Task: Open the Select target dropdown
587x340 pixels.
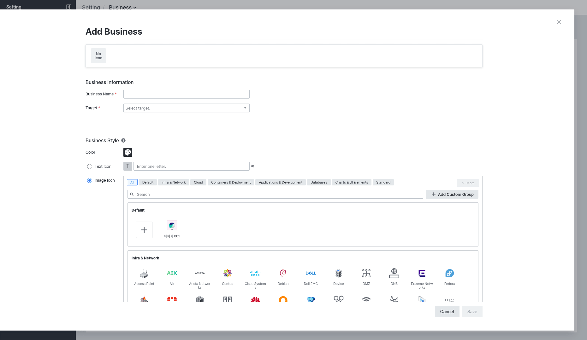Action: point(187,108)
